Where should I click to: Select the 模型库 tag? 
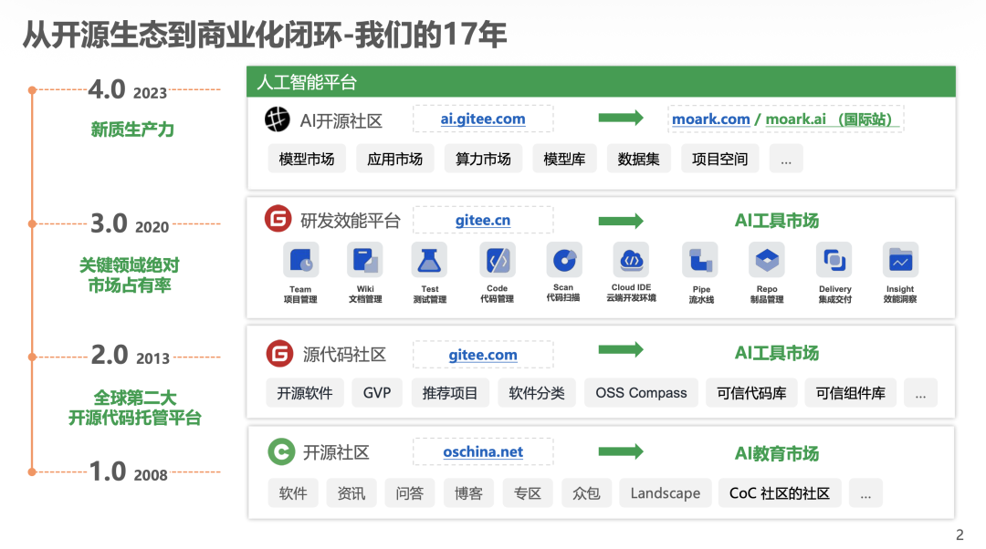(564, 159)
